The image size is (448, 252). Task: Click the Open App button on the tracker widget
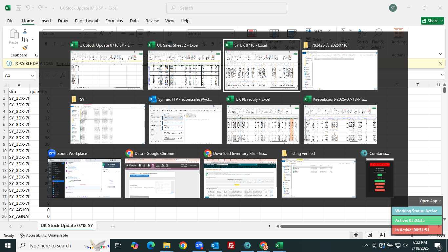pos(430,201)
